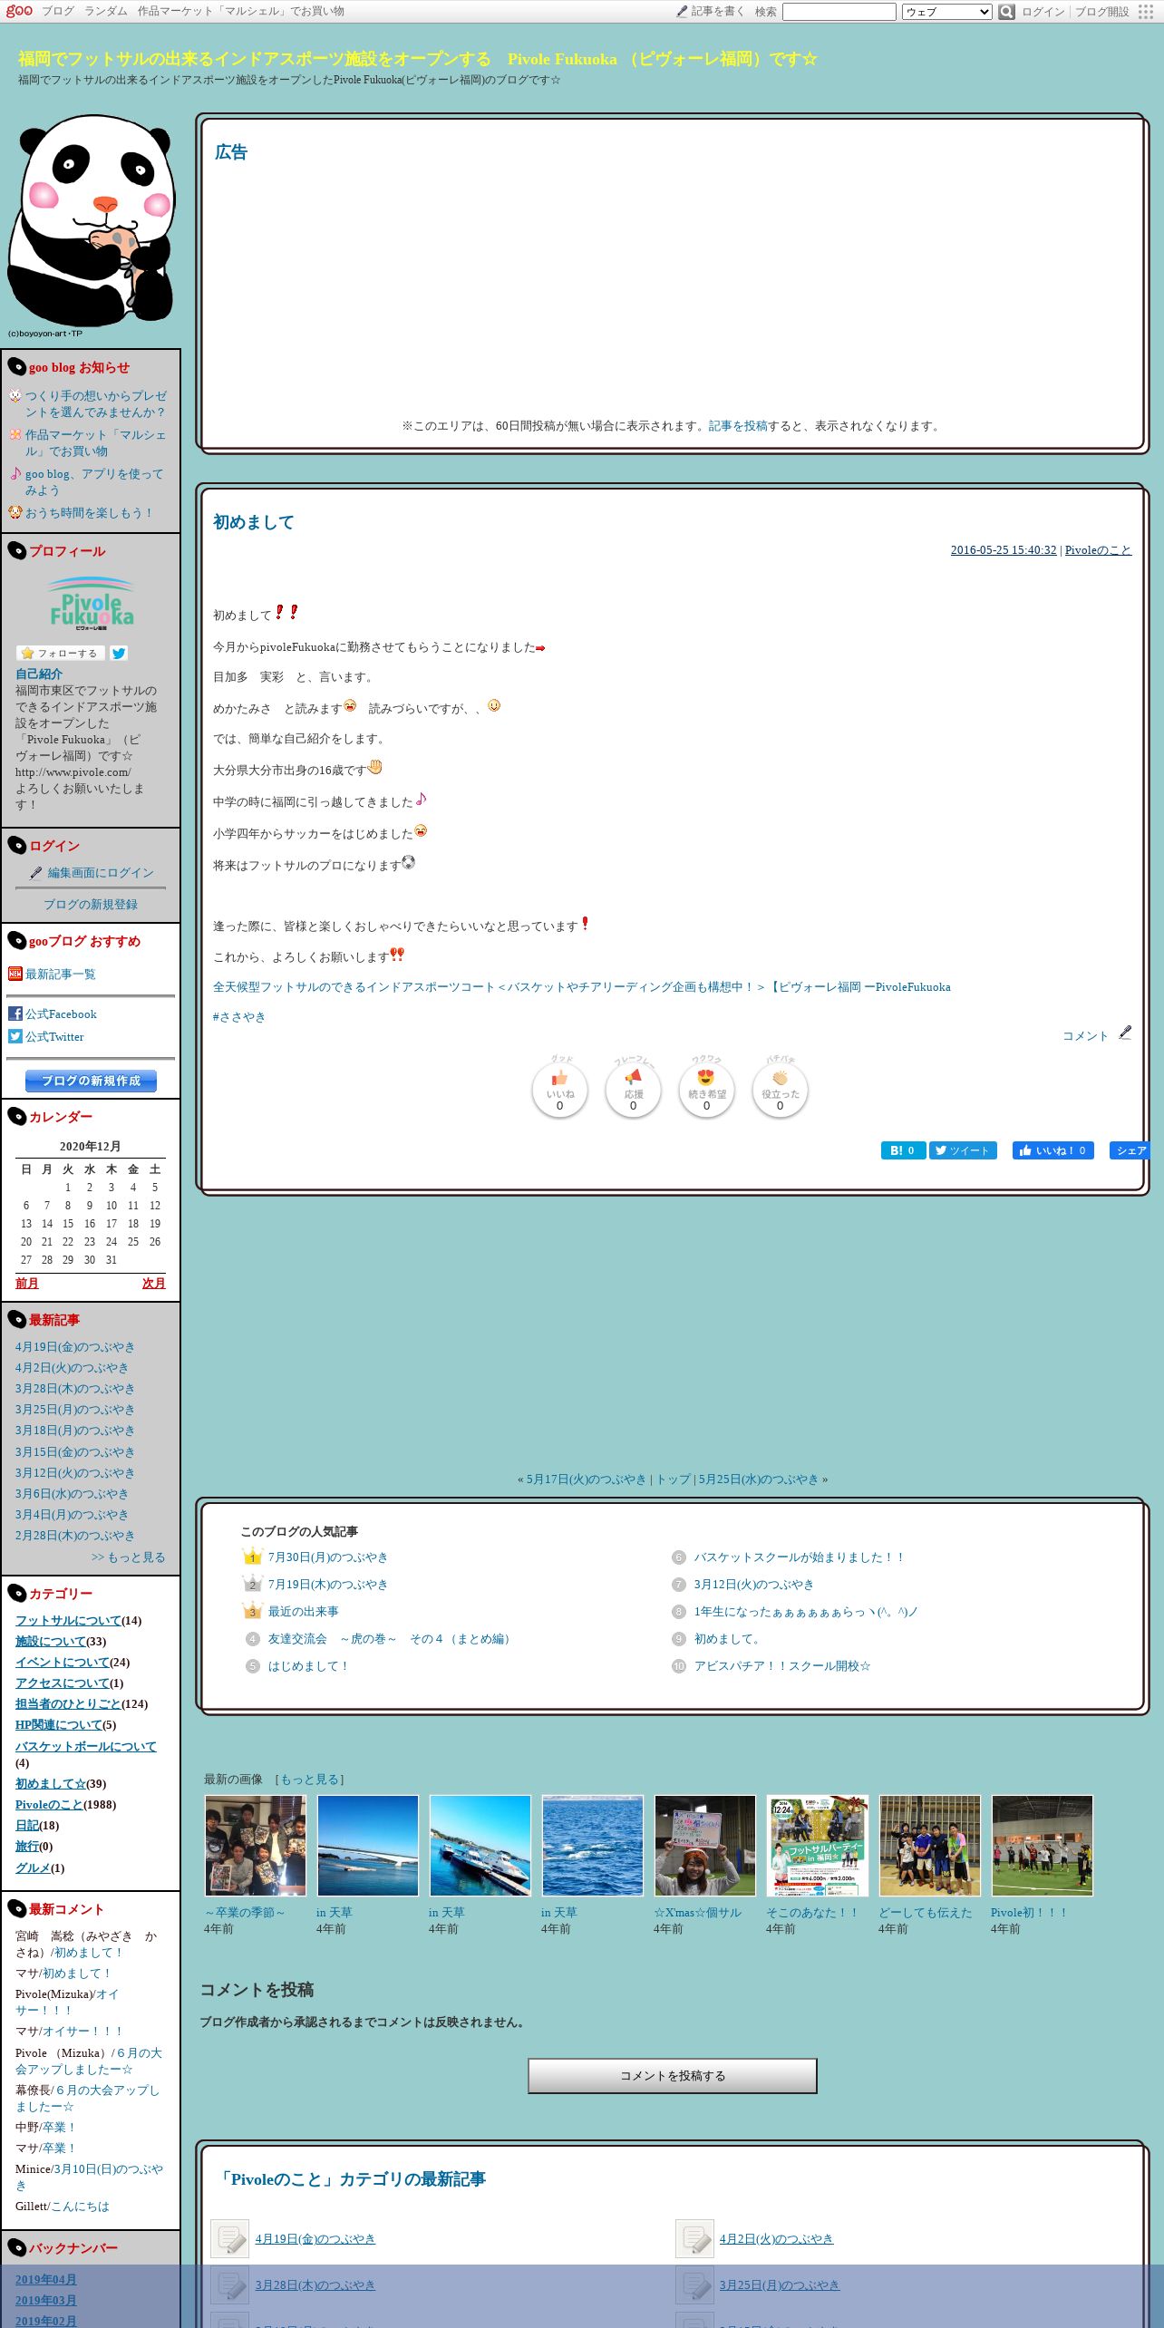Screen dimensions: 1164x2328
Task: Open the ～卒業の季節～ image thumbnail
Action: coord(256,1846)
